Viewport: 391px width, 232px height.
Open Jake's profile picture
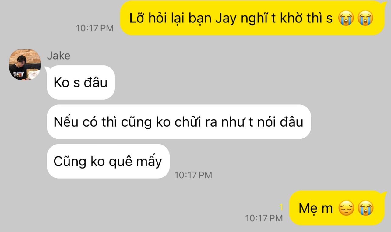[25, 64]
